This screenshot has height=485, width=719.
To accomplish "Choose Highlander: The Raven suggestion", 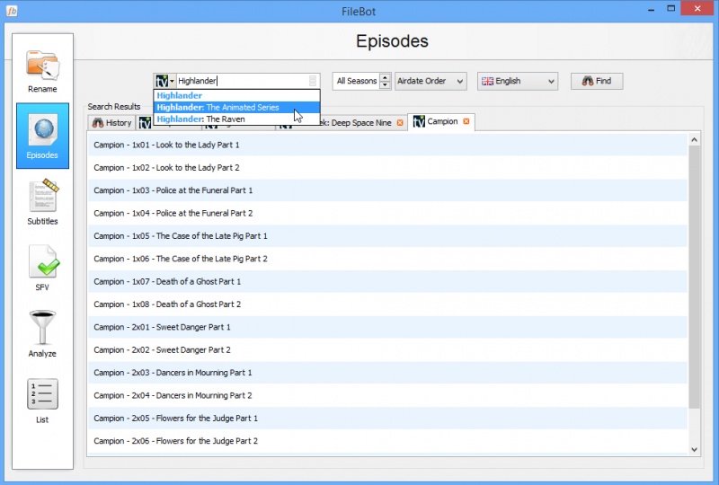I will click(236, 119).
